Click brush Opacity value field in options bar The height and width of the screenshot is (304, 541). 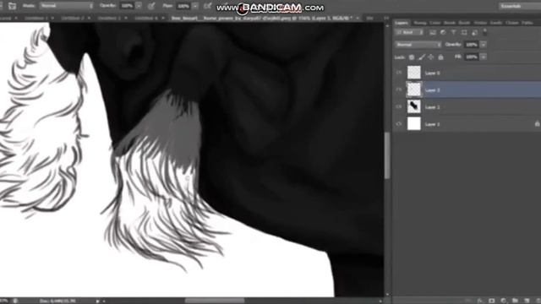pyautogui.click(x=128, y=6)
